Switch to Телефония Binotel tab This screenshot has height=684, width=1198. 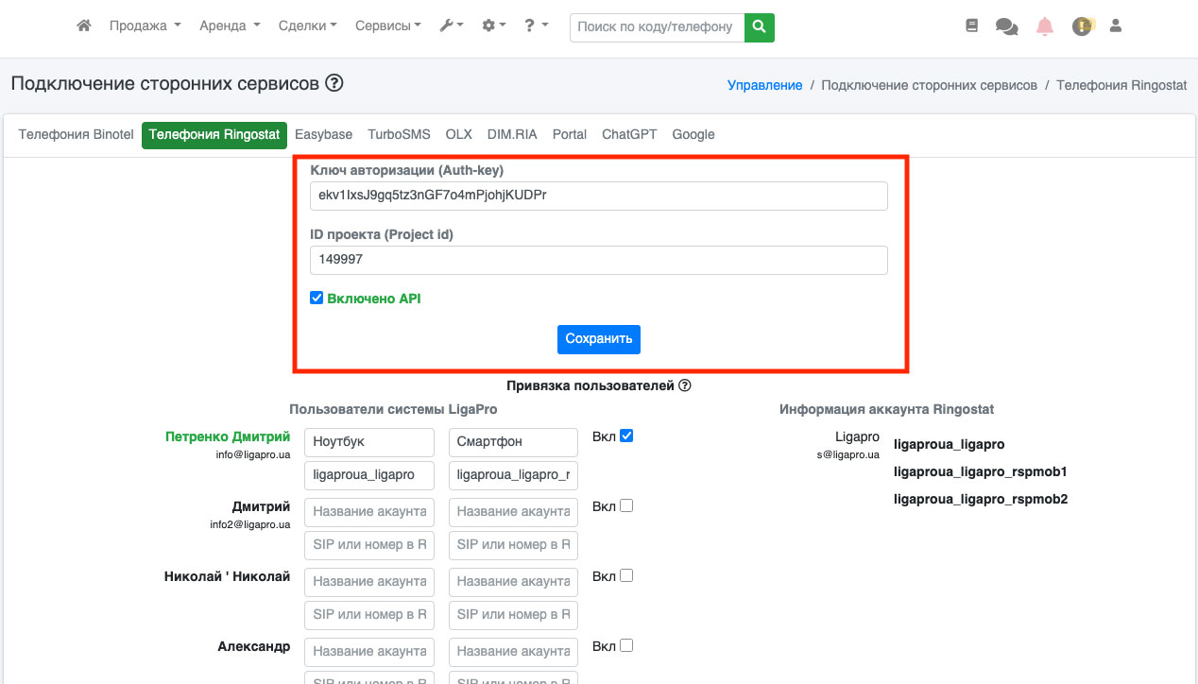point(76,134)
